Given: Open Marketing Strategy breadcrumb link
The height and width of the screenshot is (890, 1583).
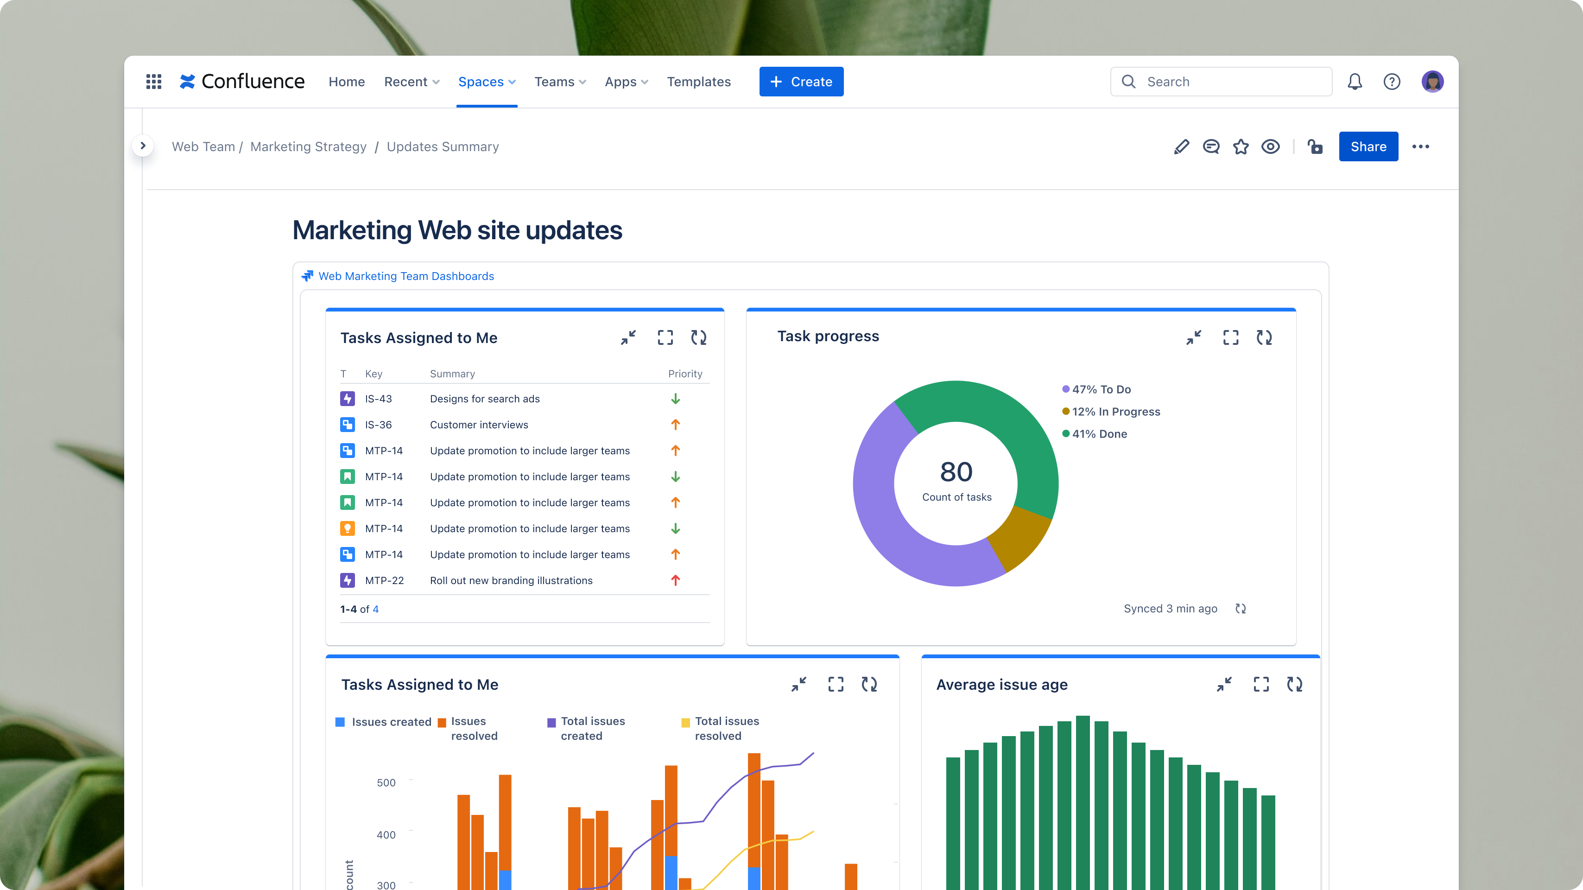Looking at the screenshot, I should (x=308, y=146).
